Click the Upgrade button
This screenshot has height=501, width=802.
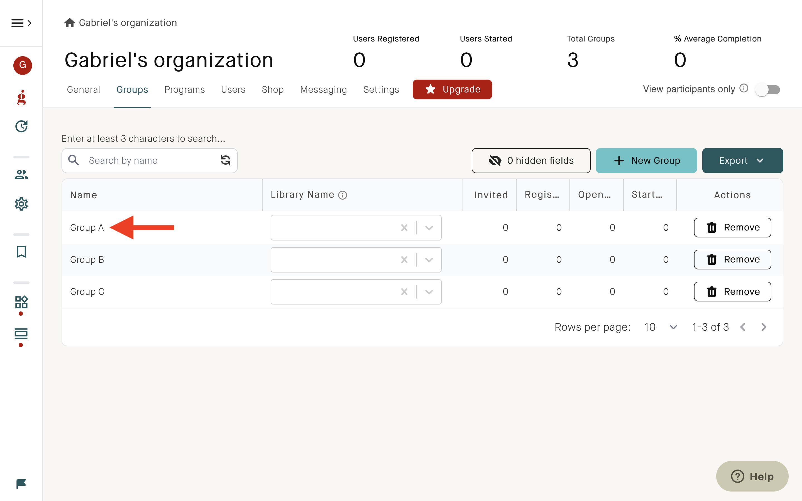coord(452,89)
